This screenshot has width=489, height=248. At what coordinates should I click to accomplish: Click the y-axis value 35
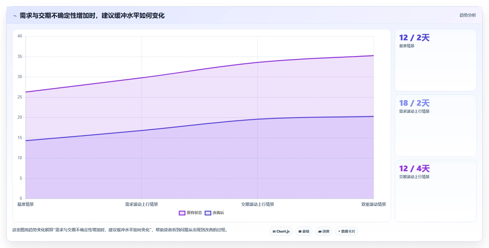tap(20, 57)
